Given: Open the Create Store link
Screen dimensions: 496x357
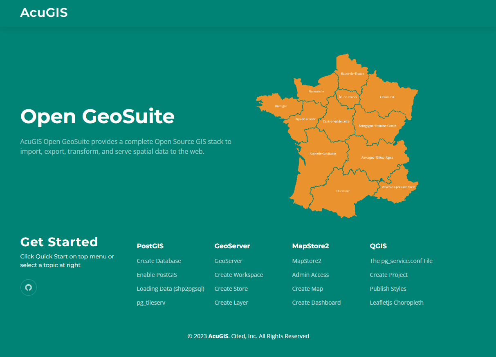Looking at the screenshot, I should pos(231,289).
